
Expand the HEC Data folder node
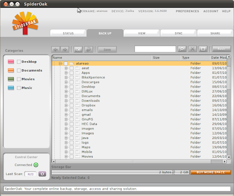(x=66, y=124)
